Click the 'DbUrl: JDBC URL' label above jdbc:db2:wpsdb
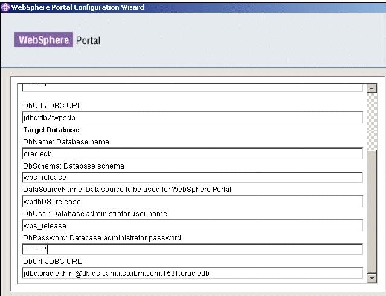 tap(52, 105)
